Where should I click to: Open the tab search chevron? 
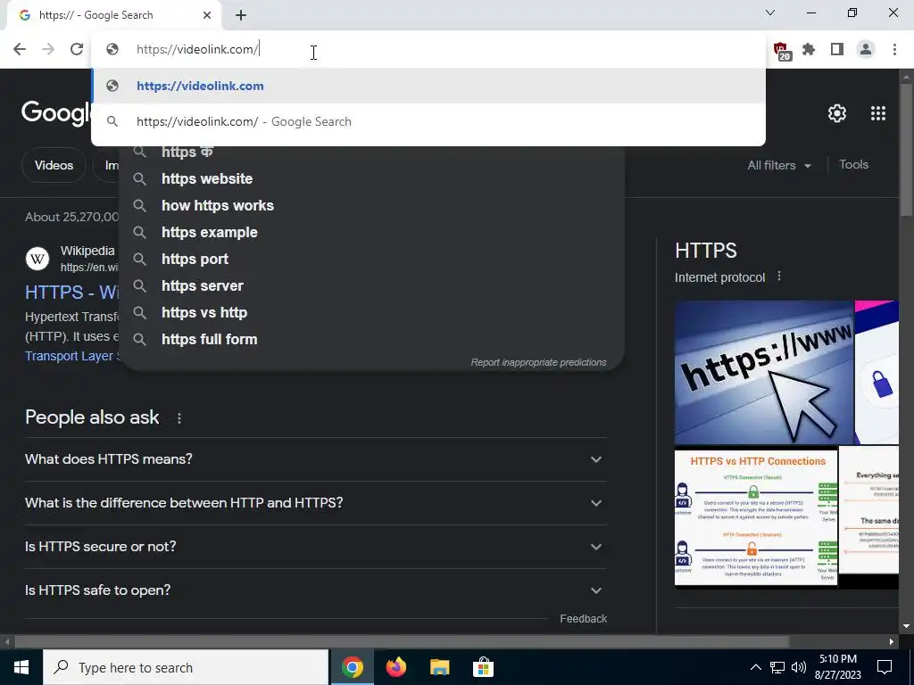tap(770, 12)
